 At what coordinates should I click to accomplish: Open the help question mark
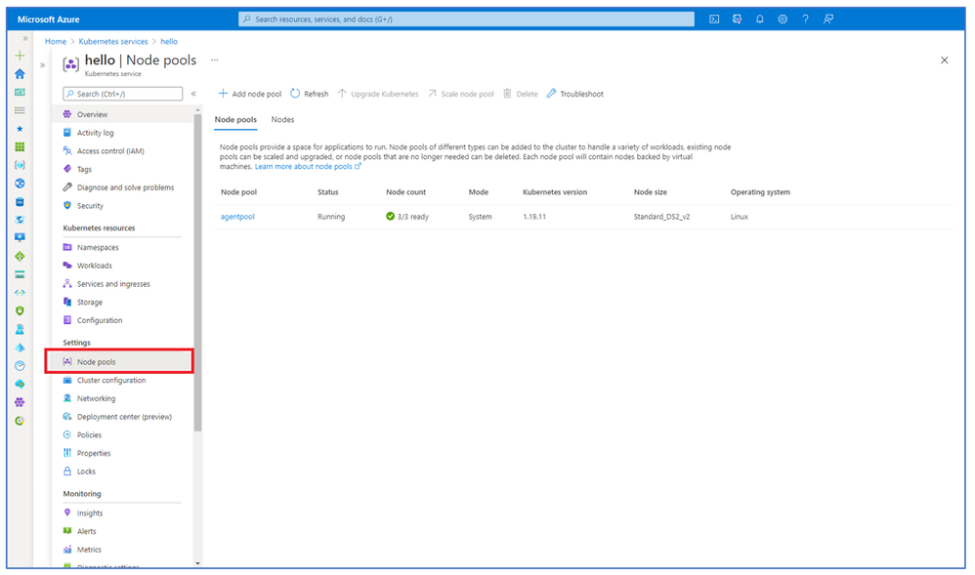(805, 20)
